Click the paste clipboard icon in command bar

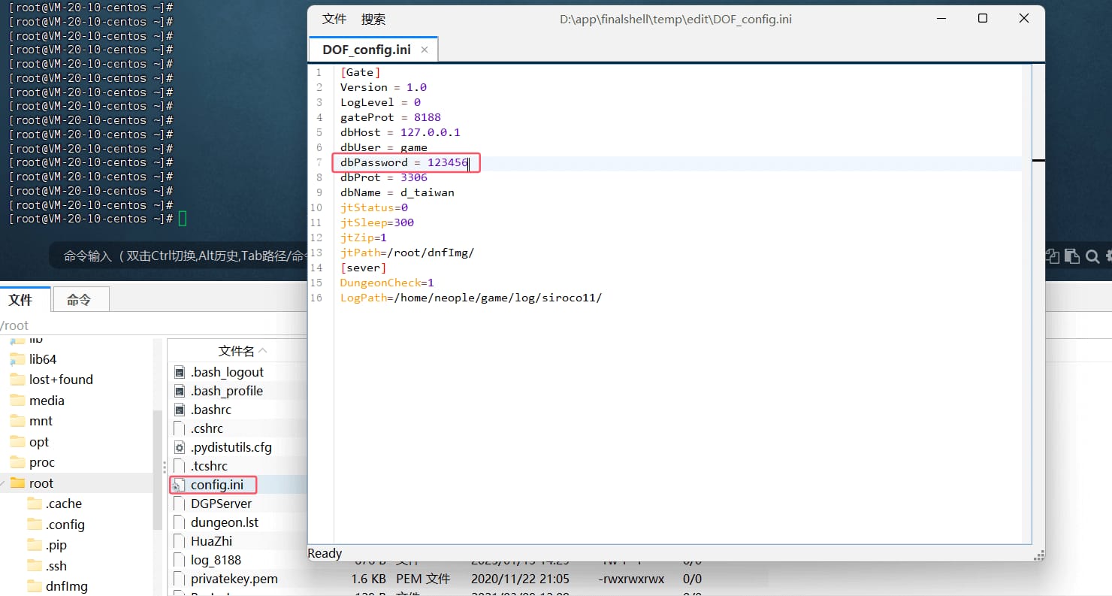point(1072,256)
